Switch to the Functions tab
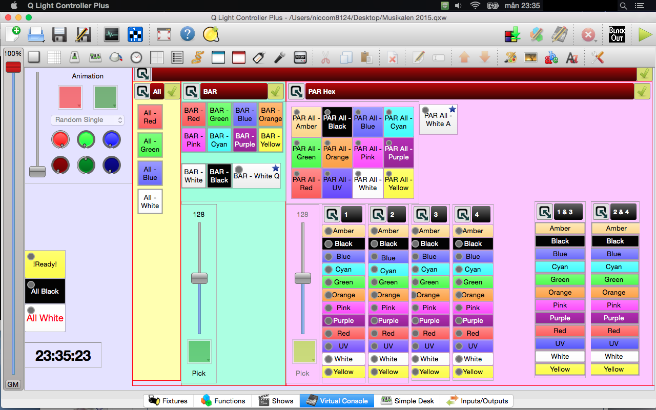Viewport: 656px width, 410px height. pos(223,401)
